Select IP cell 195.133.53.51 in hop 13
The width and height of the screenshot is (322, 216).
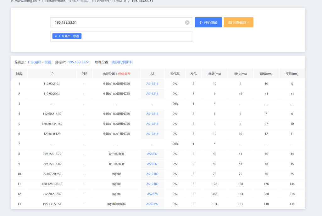(x=52, y=204)
